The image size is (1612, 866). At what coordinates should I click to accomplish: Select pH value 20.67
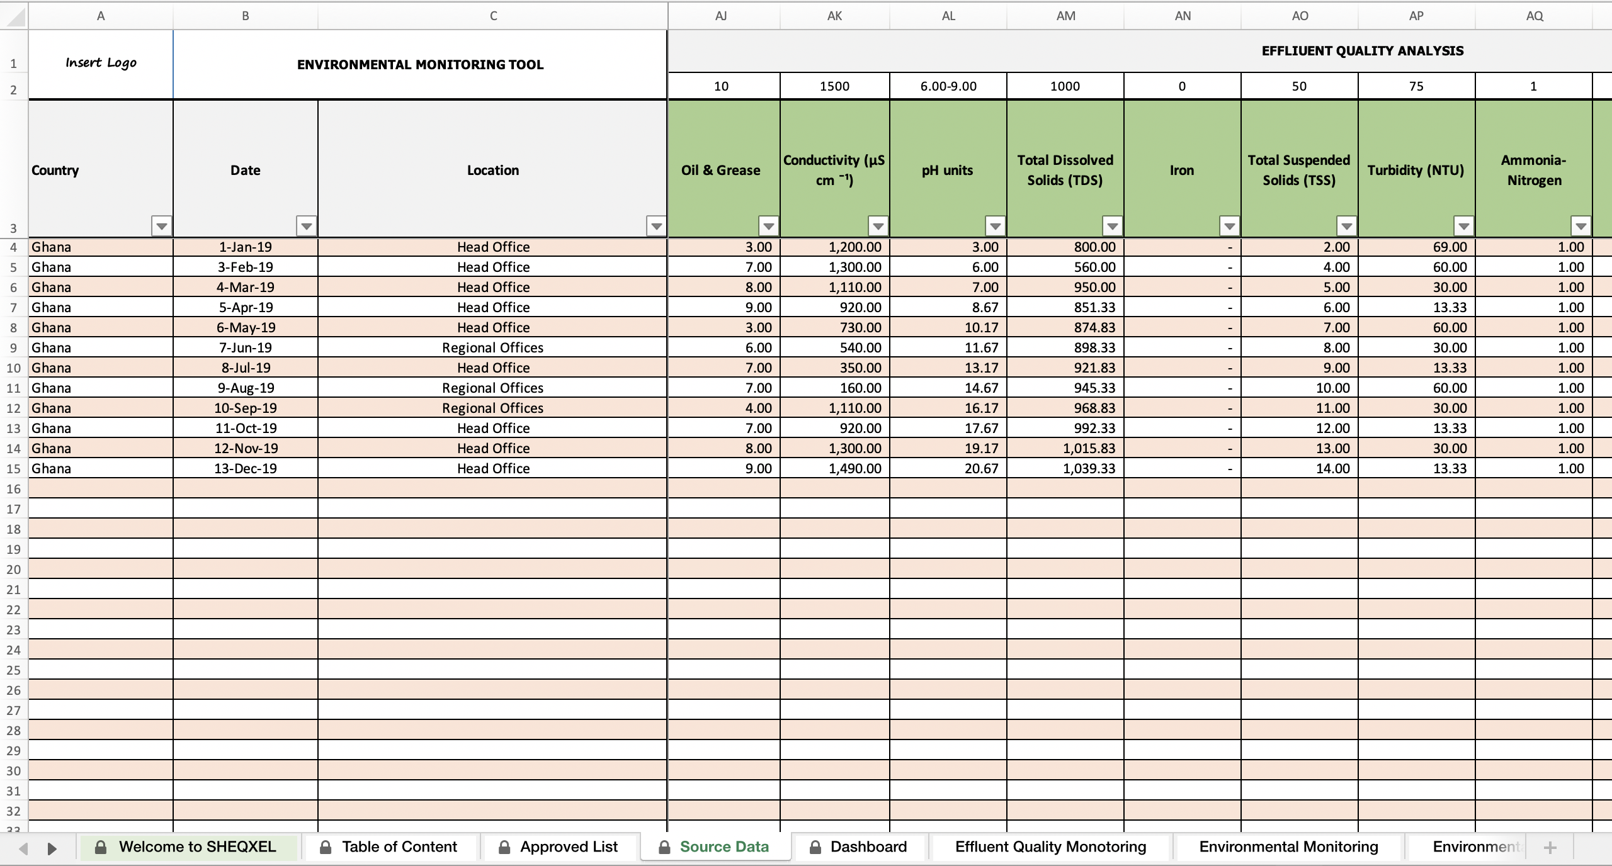(x=948, y=469)
